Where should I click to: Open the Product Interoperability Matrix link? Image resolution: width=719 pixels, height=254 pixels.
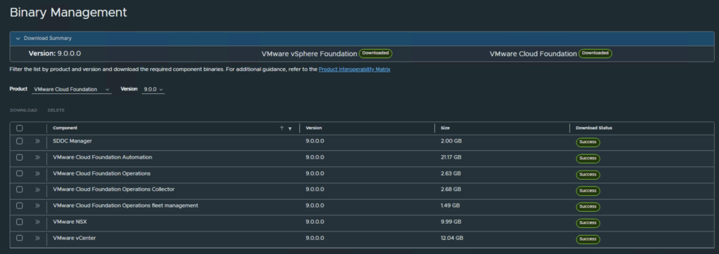pos(355,69)
